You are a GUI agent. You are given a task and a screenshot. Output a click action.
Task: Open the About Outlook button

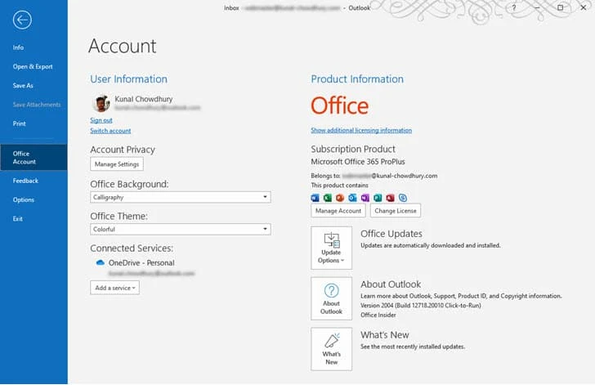click(331, 298)
